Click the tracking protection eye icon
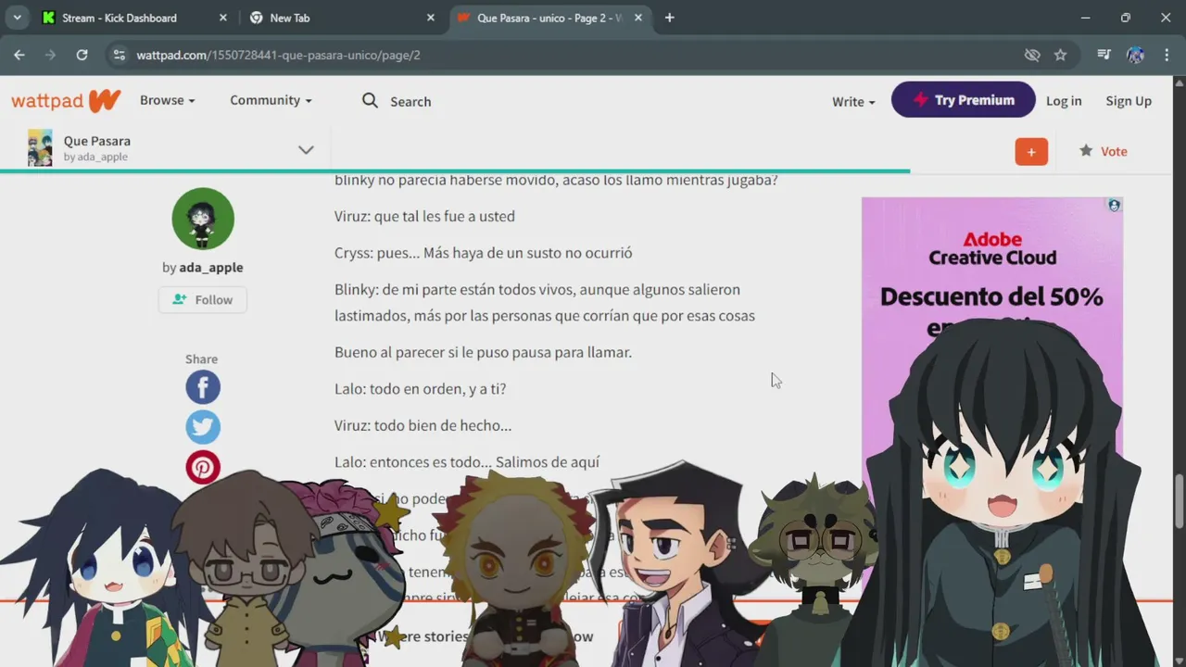 [1032, 55]
